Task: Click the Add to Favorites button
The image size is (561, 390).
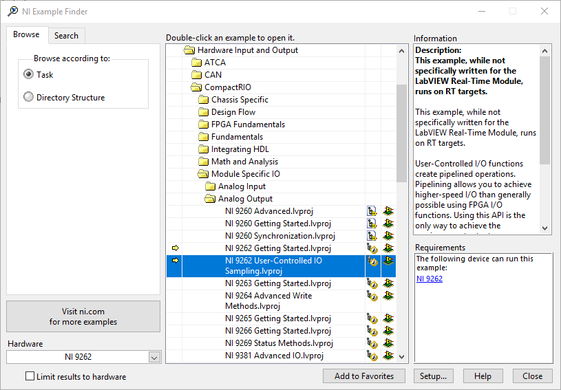Action: tap(364, 376)
